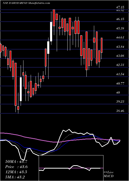This screenshot has height=181, width=129.
Task: Click the 42.31 price axis label
Action: [120, 65]
